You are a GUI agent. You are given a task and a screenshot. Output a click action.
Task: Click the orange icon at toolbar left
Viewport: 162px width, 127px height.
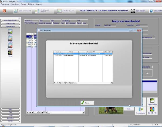point(4,11)
